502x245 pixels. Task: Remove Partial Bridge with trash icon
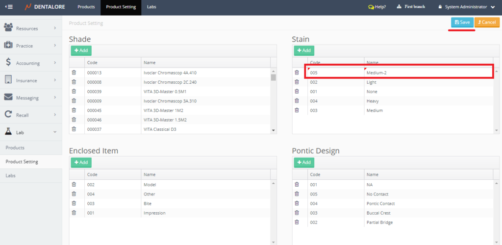[297, 222]
